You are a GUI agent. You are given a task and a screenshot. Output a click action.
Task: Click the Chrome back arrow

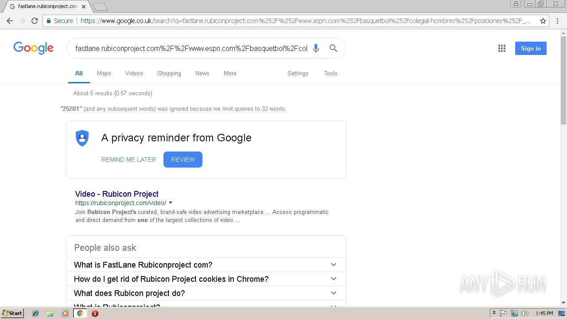(x=10, y=21)
